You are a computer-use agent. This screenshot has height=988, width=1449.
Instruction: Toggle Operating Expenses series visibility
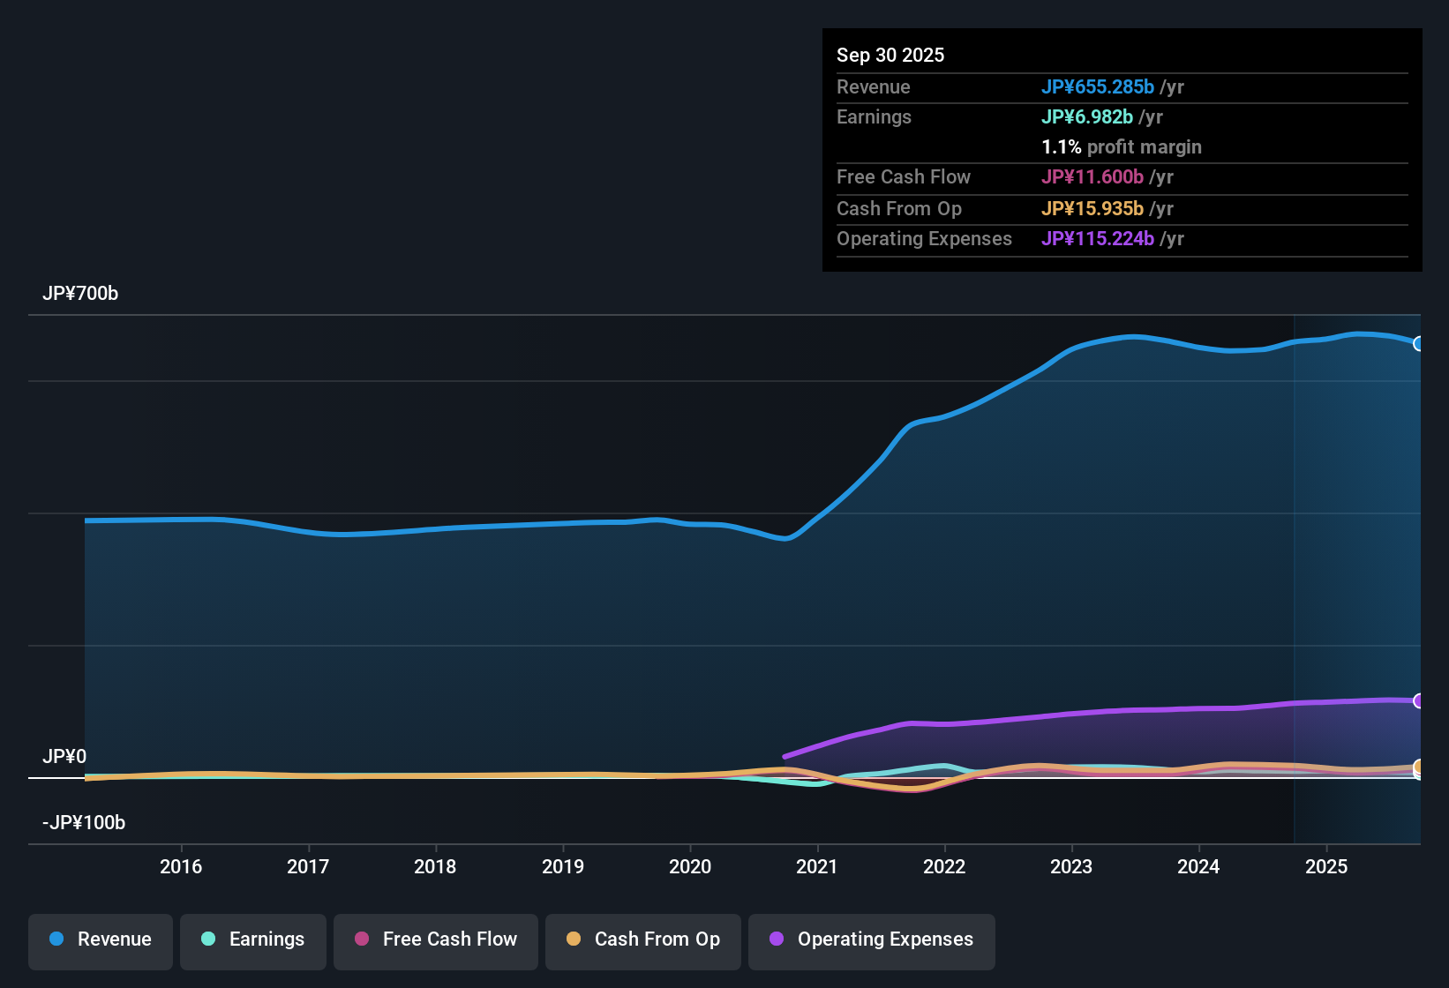[871, 939]
